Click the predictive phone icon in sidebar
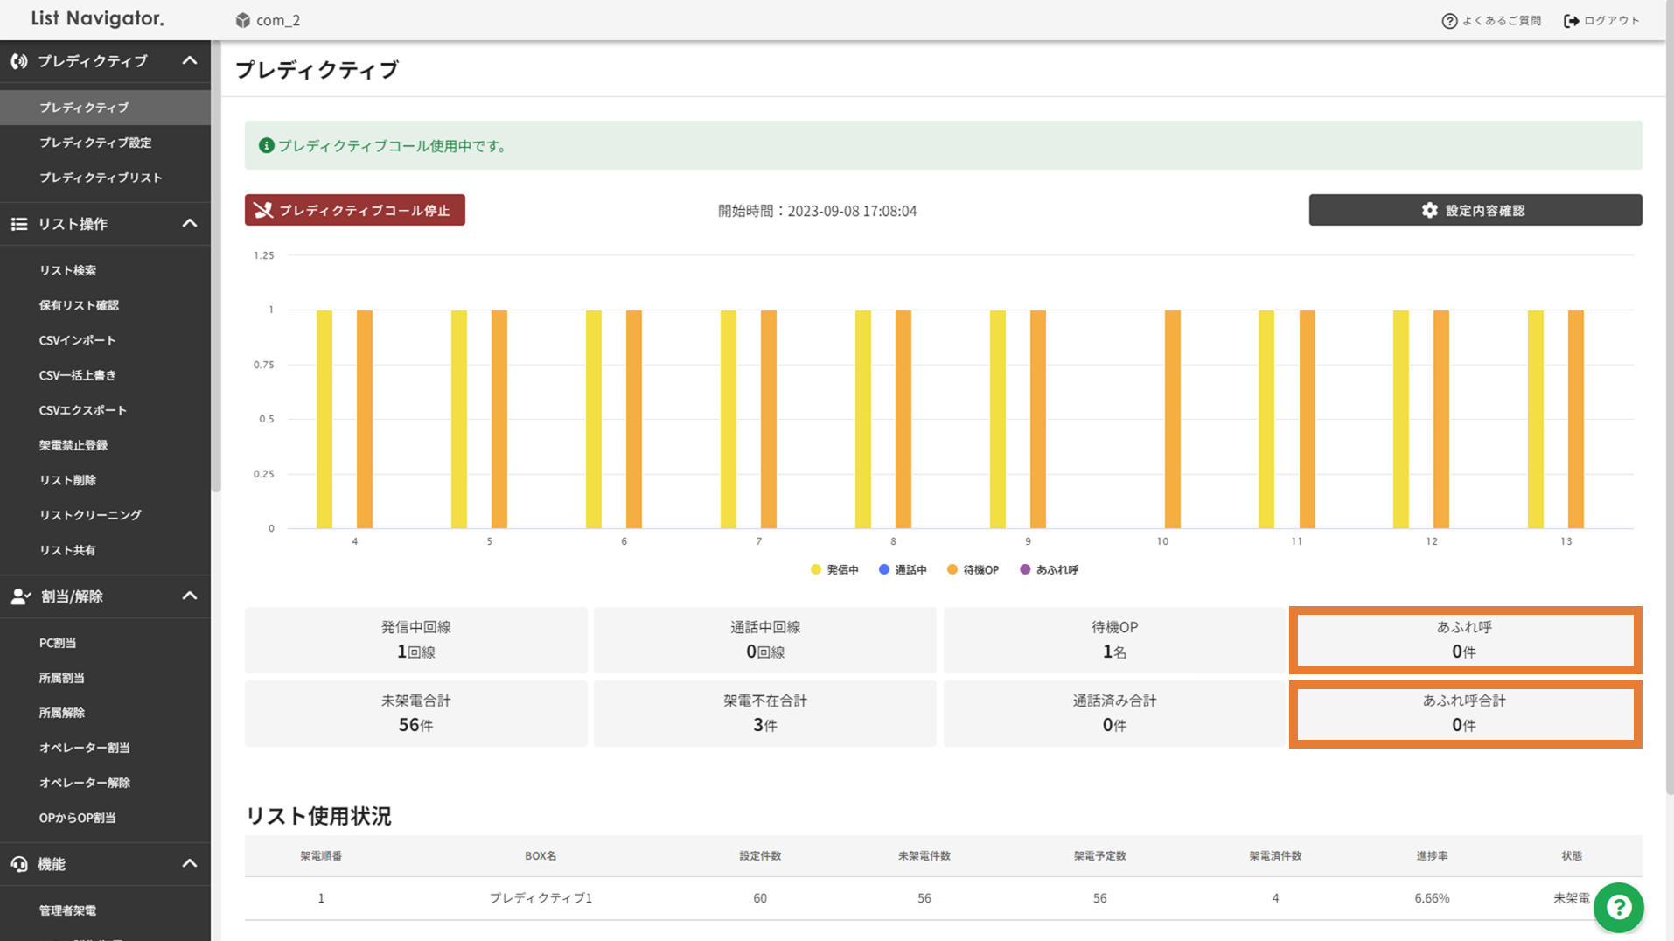This screenshot has height=941, width=1674. click(x=19, y=61)
